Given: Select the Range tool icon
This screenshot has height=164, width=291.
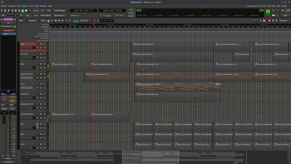Looking at the screenshot, I should click(52, 20).
